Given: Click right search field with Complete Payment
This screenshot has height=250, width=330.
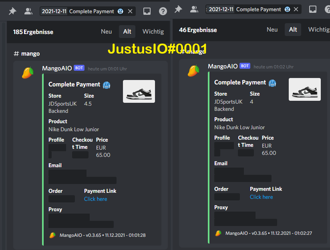Looking at the screenshot, I should point(254,9).
